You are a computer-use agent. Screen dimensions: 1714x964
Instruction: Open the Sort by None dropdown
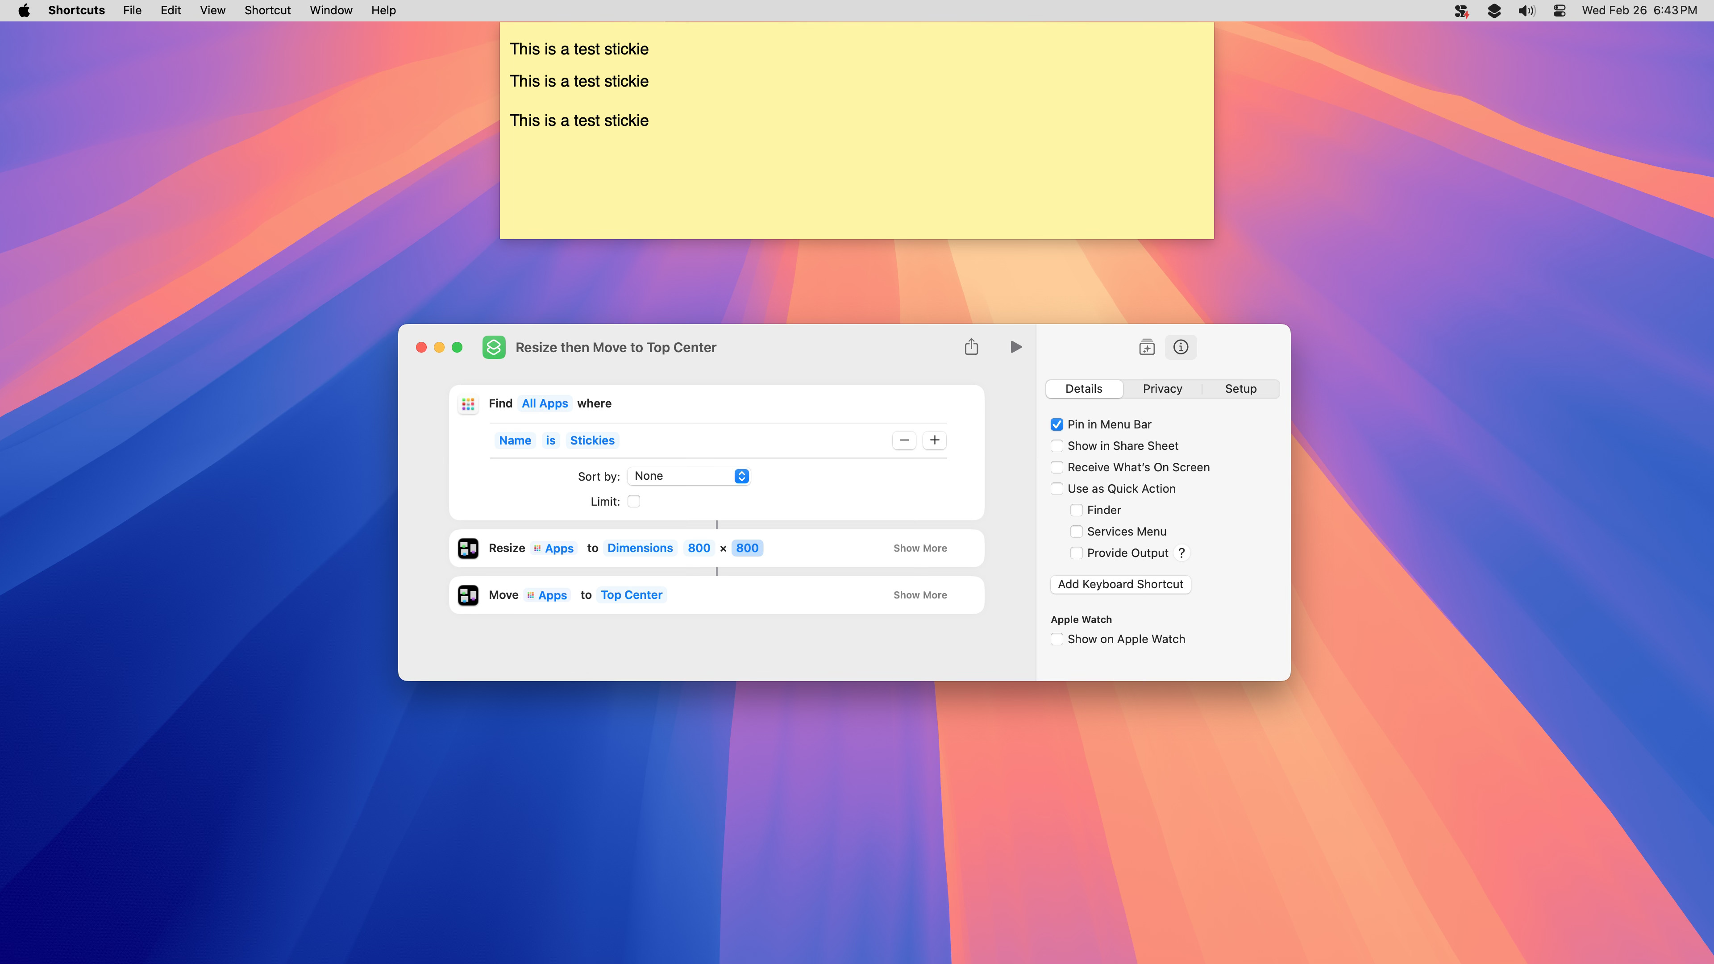[689, 476]
